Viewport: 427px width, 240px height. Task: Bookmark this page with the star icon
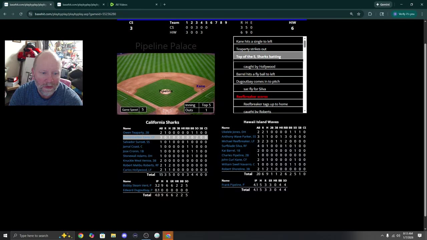pos(359,14)
